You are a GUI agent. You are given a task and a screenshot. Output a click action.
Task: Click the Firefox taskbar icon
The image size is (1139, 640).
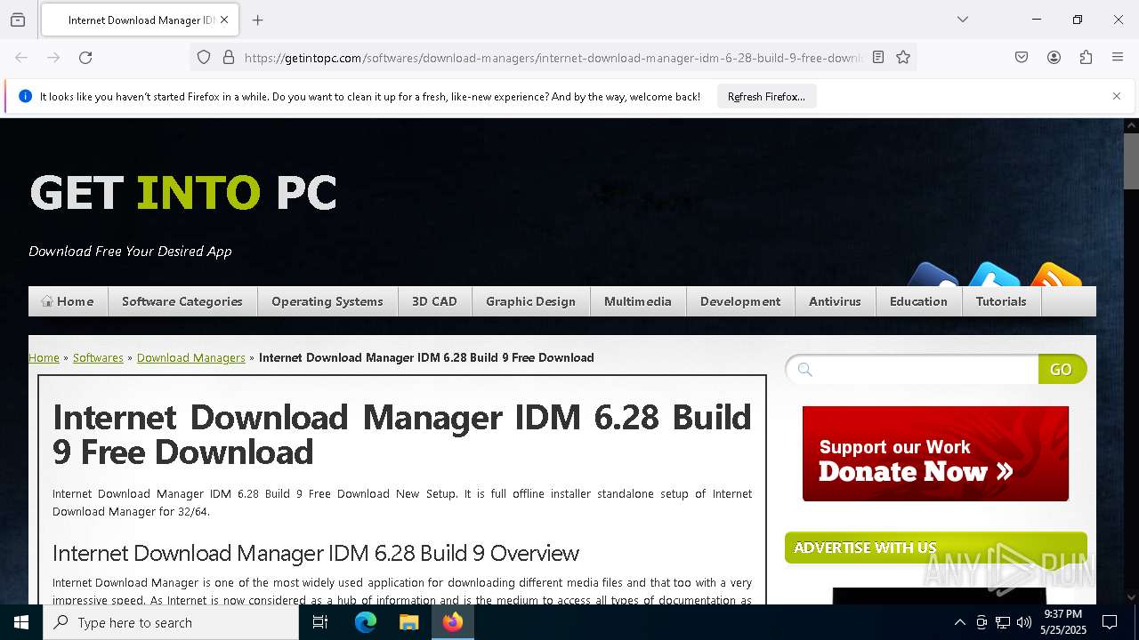(x=453, y=622)
